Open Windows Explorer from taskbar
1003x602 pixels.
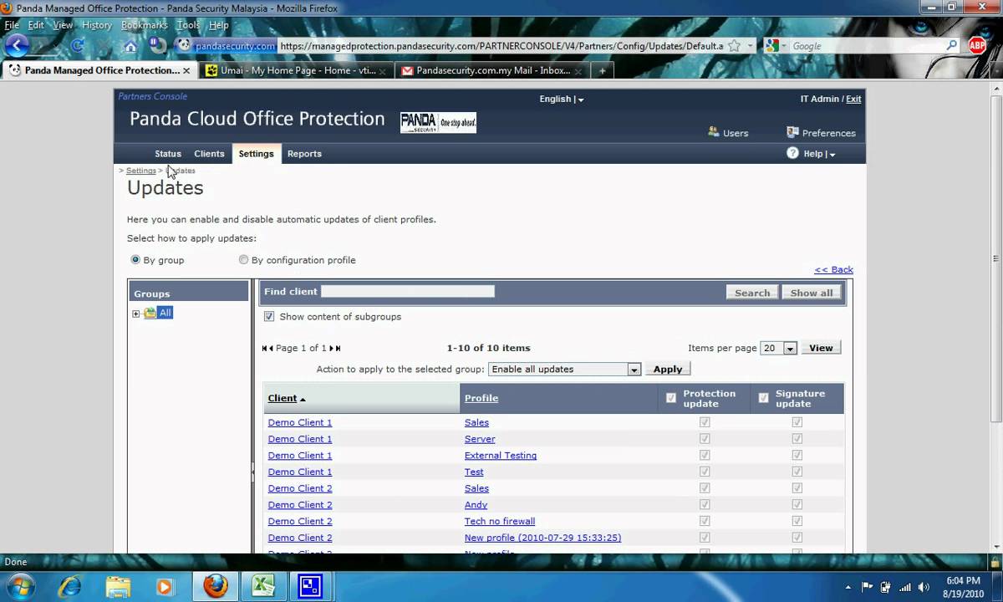(x=118, y=586)
